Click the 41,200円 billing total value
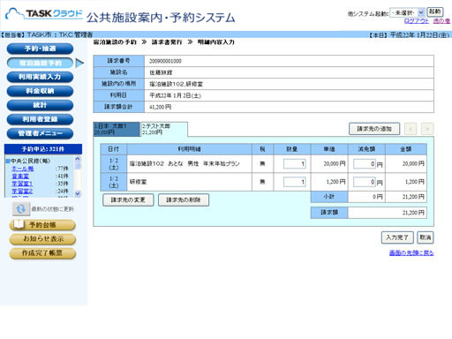Viewport: 452px width, 339px height. click(x=160, y=107)
